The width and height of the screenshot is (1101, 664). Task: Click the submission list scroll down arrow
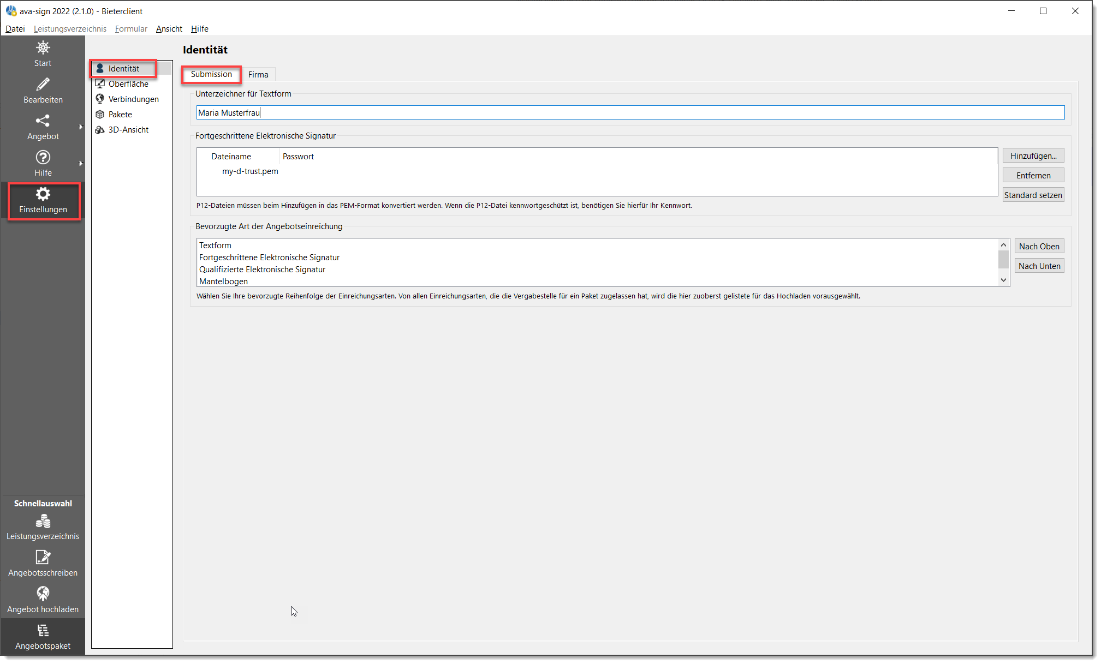(1003, 280)
